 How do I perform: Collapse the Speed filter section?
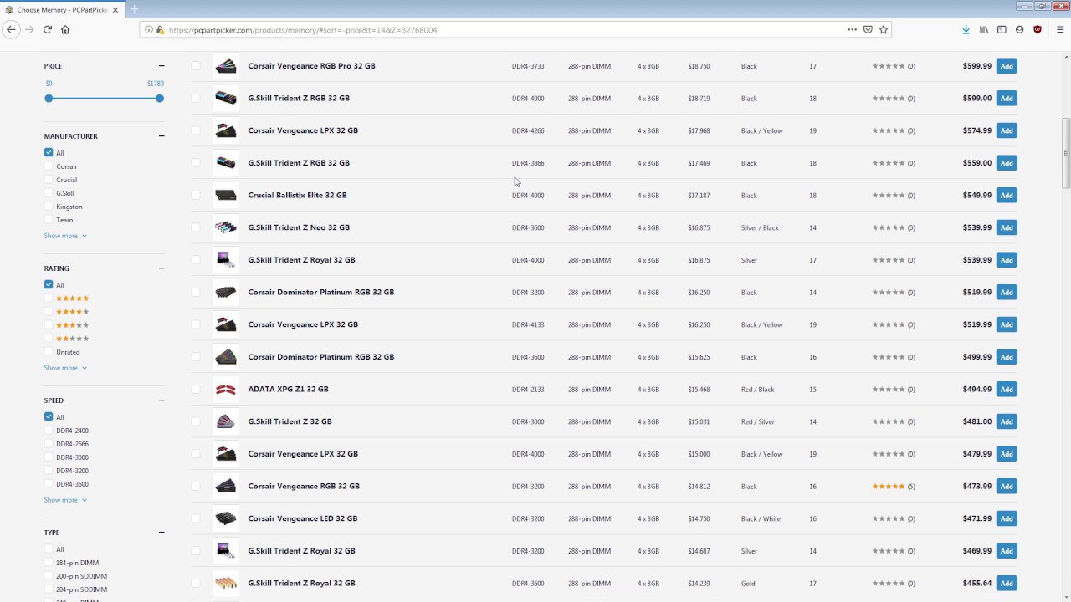[x=161, y=400]
